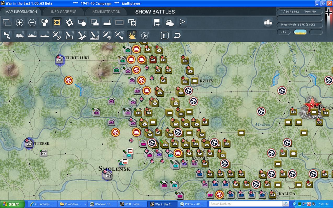Switch to Windows Ta... taskbar item

pos(102,204)
